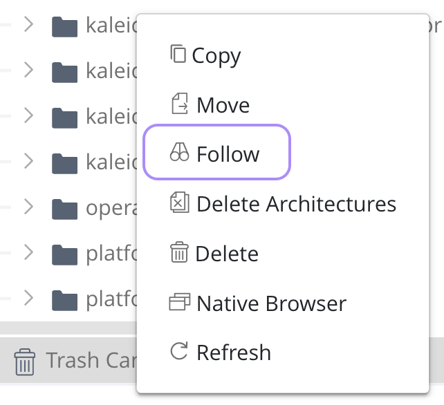Click the trash icon beside Delete
The image size is (444, 405).
[179, 252]
